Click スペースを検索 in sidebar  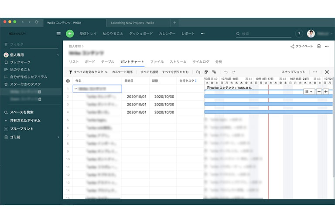point(22,112)
